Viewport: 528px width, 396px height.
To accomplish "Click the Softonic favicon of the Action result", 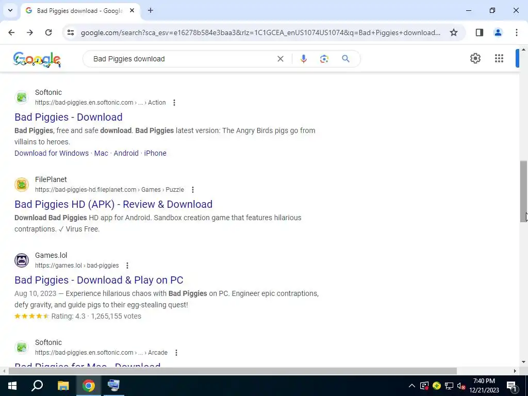I will pos(22,97).
